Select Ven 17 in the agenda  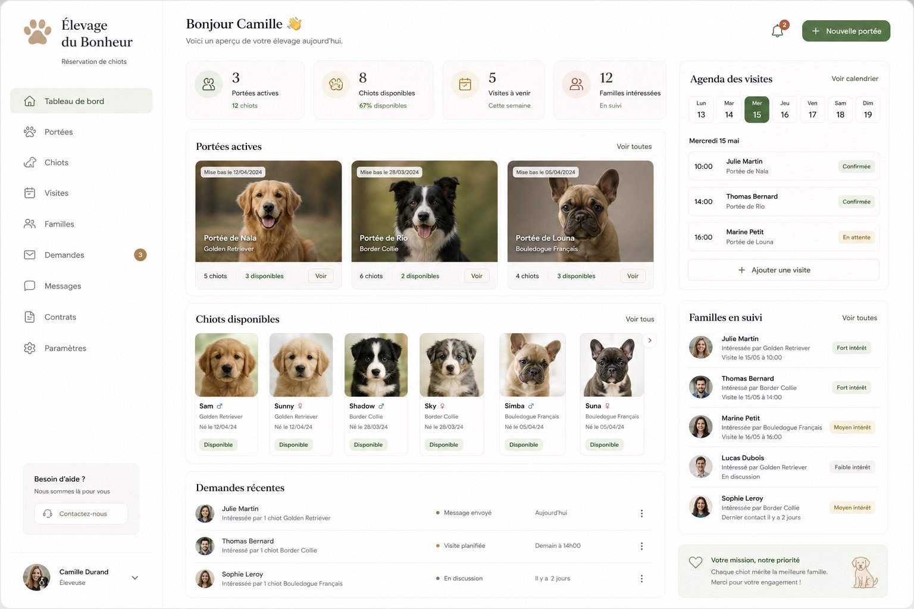click(812, 109)
